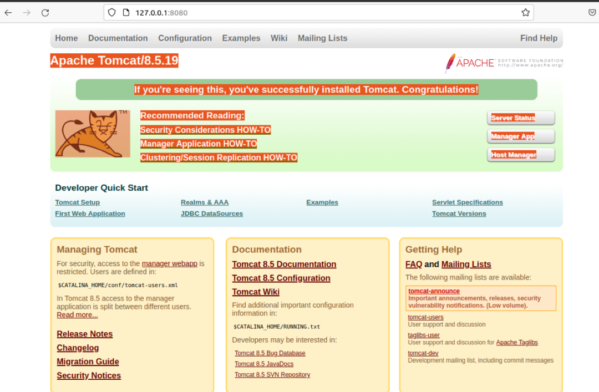
Task: Reload the page with refresh icon
Action: pyautogui.click(x=45, y=13)
